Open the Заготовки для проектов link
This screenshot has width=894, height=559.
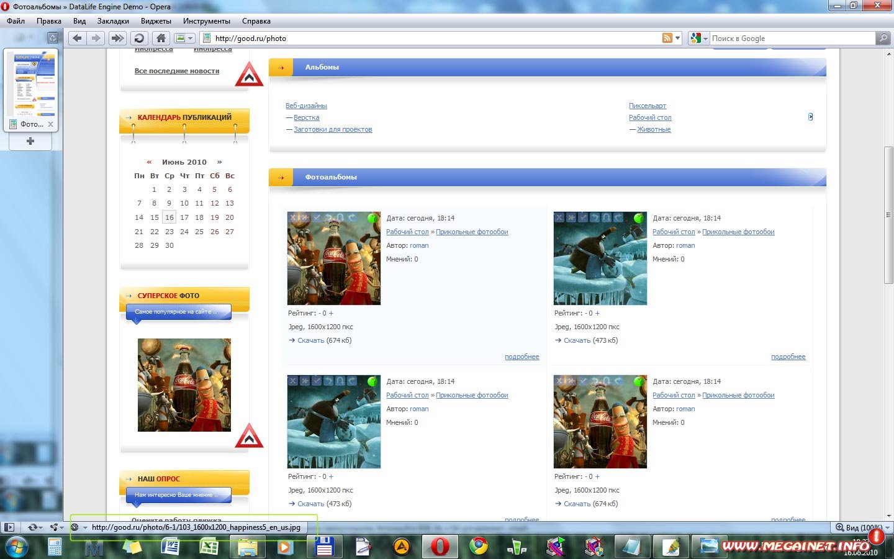(x=333, y=129)
